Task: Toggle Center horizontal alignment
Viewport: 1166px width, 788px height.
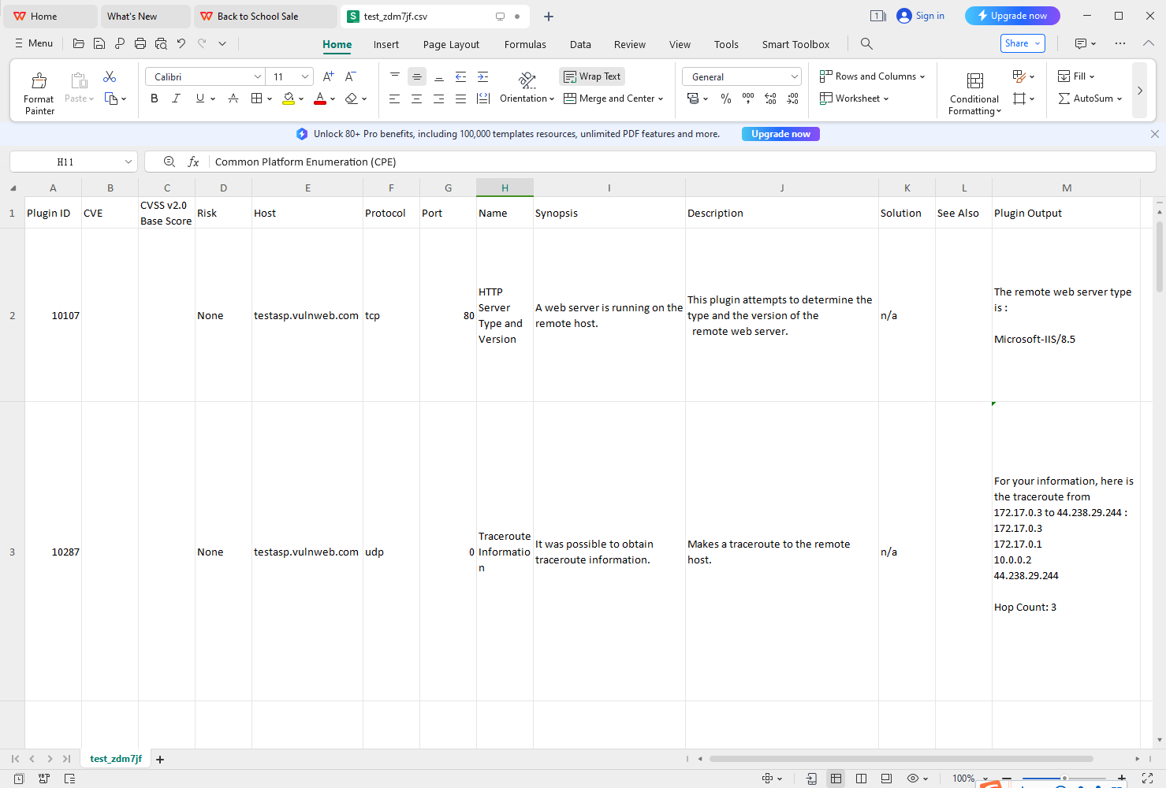Action: tap(416, 98)
